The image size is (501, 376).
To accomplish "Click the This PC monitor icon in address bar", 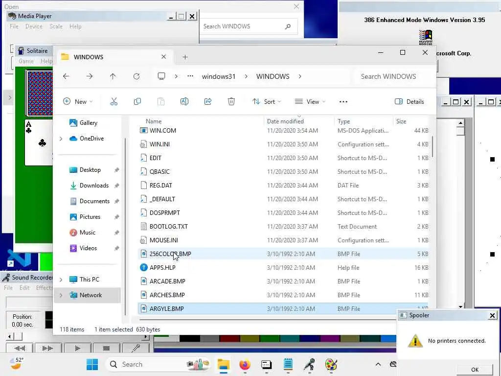I will coord(161,76).
